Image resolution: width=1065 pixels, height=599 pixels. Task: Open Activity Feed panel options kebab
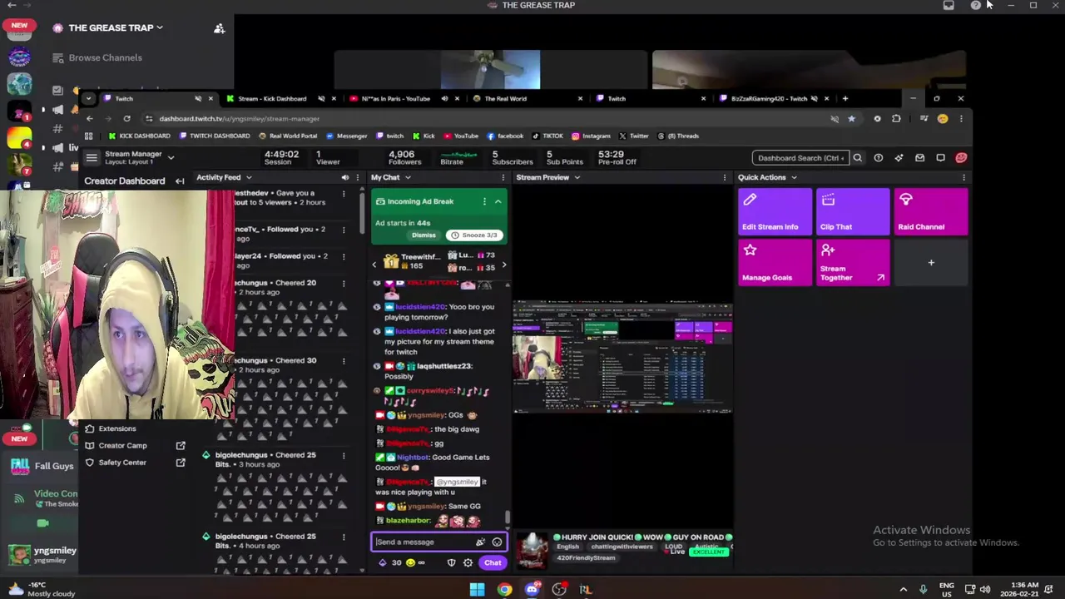coord(358,177)
